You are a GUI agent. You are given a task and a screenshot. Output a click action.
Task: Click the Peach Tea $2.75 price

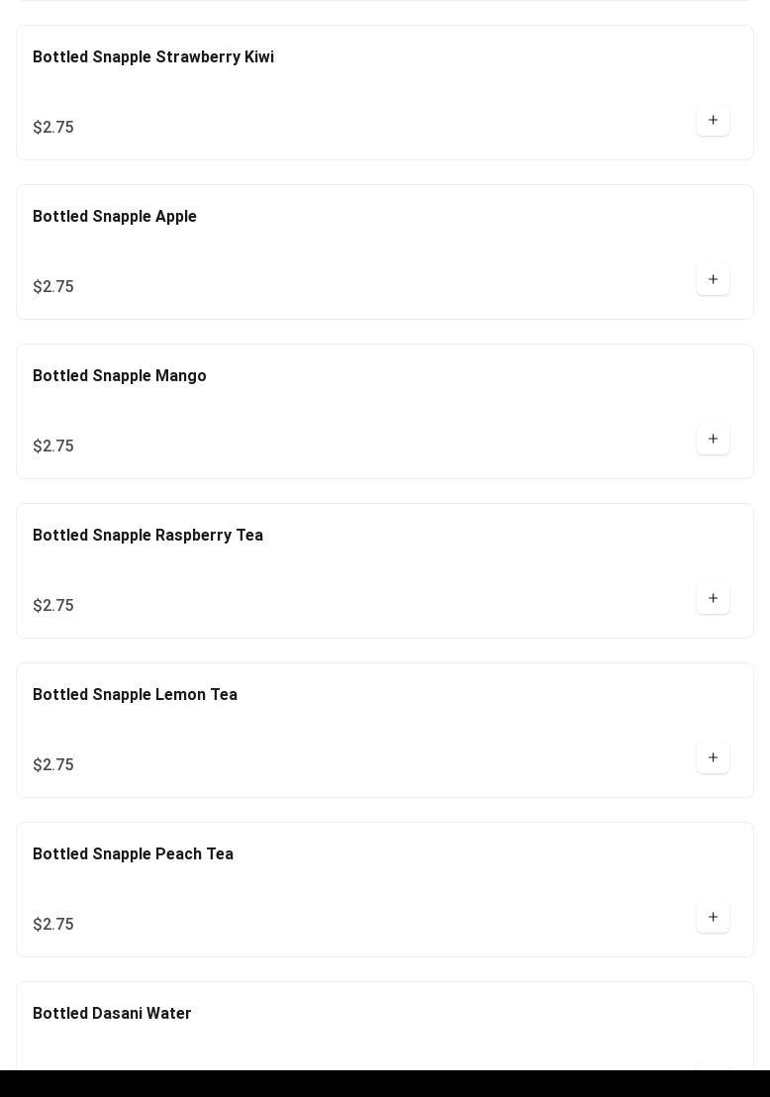(53, 925)
